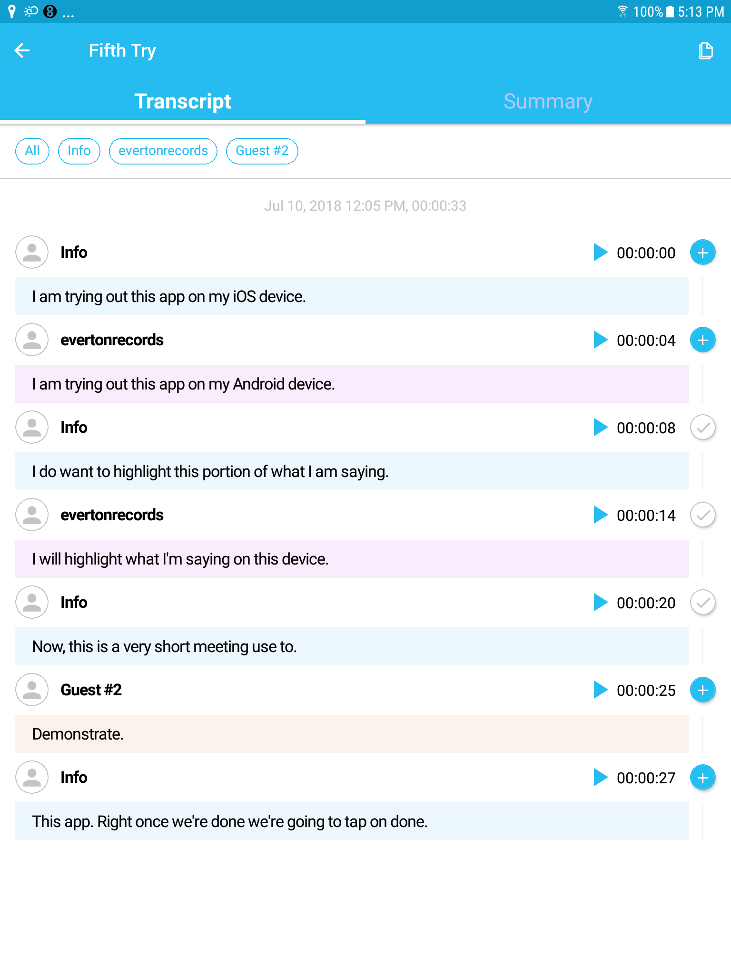Select the Transcript tab
Viewport: 731px width, 974px height.
point(183,101)
